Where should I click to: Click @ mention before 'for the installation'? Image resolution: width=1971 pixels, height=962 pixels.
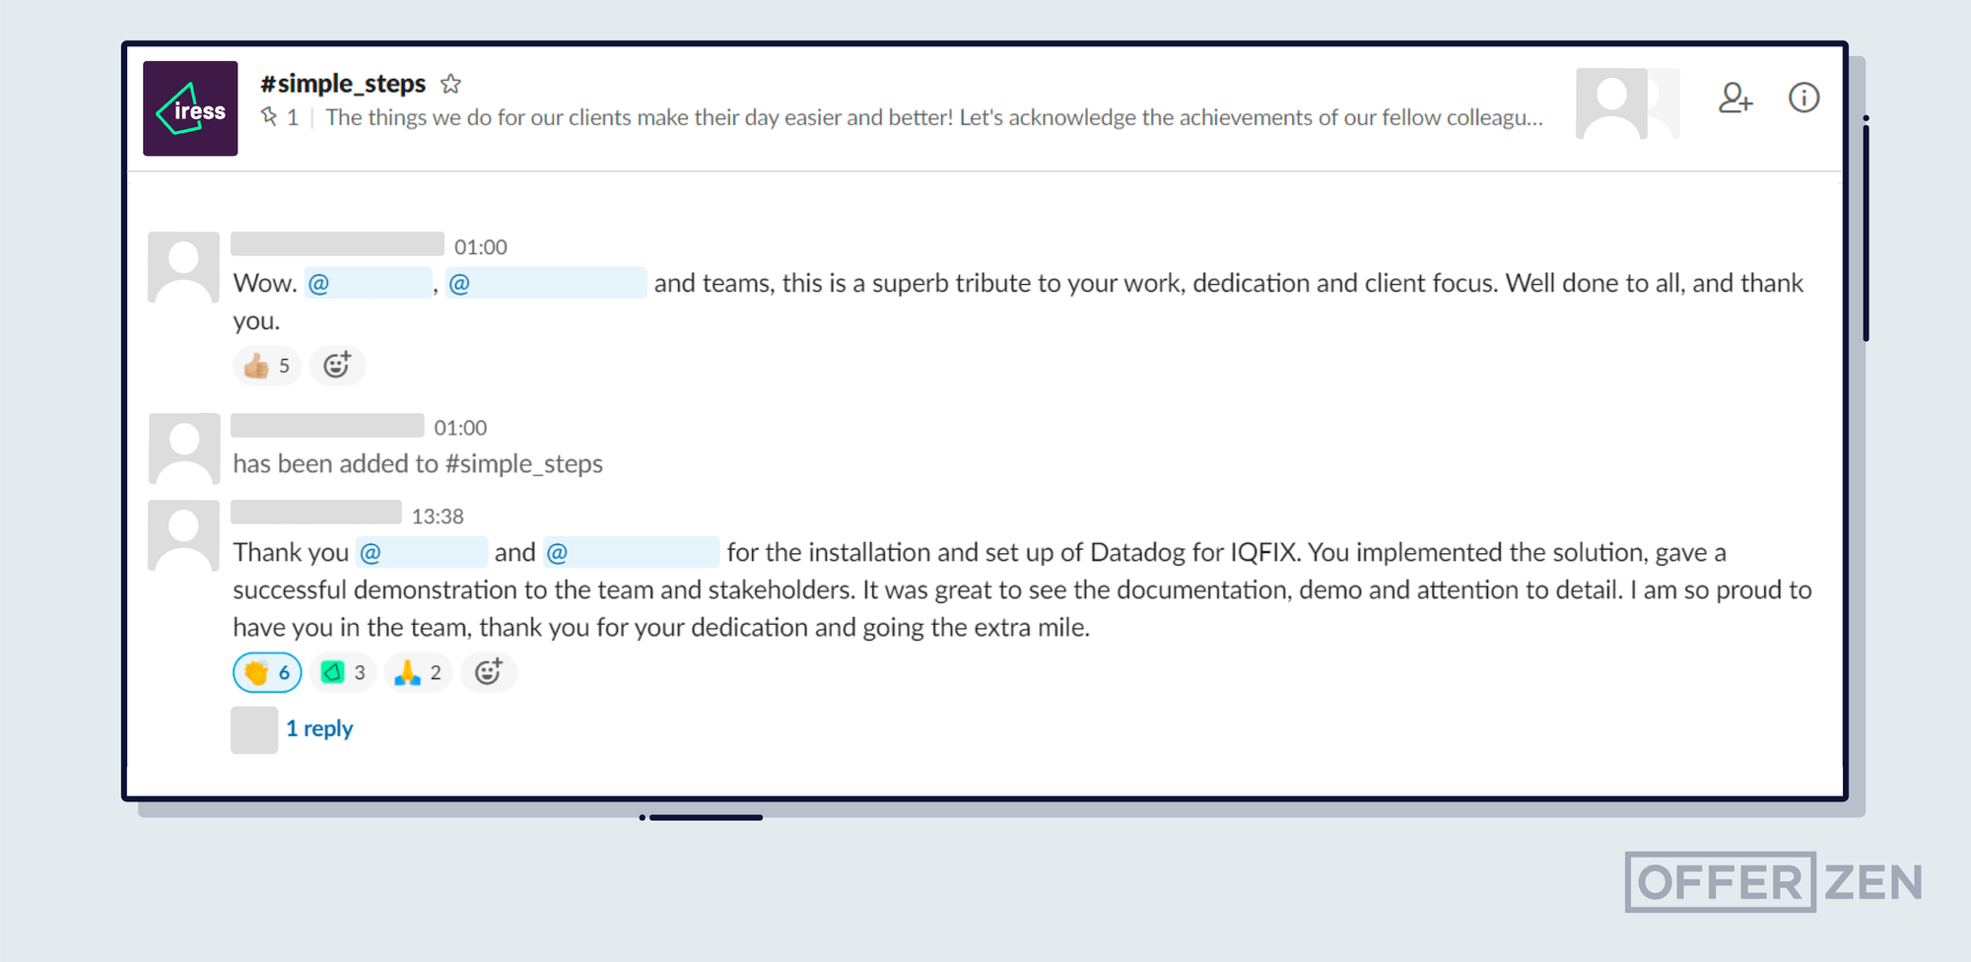point(632,552)
